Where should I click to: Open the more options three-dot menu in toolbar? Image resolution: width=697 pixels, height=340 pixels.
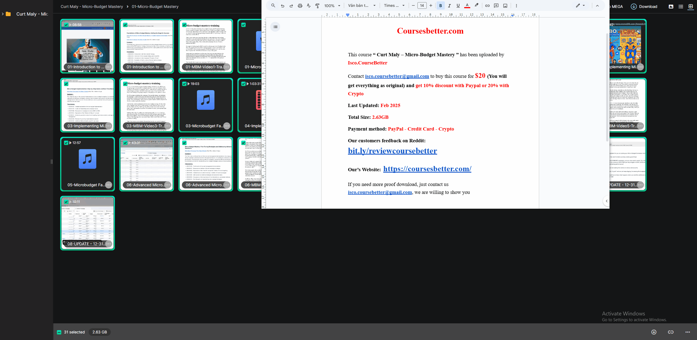tap(516, 5)
